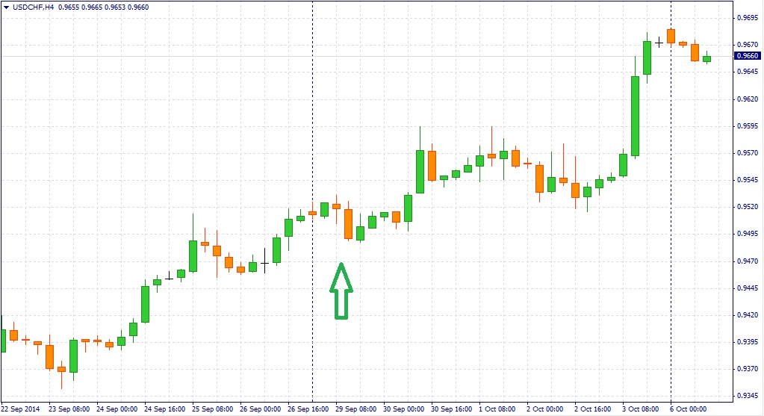Click the last green candle on the right

click(x=706, y=58)
